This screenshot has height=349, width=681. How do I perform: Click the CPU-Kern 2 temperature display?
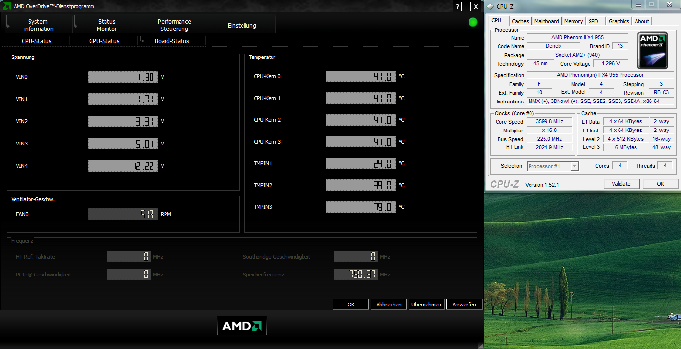click(361, 120)
